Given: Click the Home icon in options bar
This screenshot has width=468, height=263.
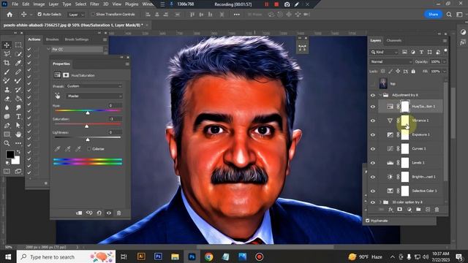Looking at the screenshot, I should (x=10, y=15).
